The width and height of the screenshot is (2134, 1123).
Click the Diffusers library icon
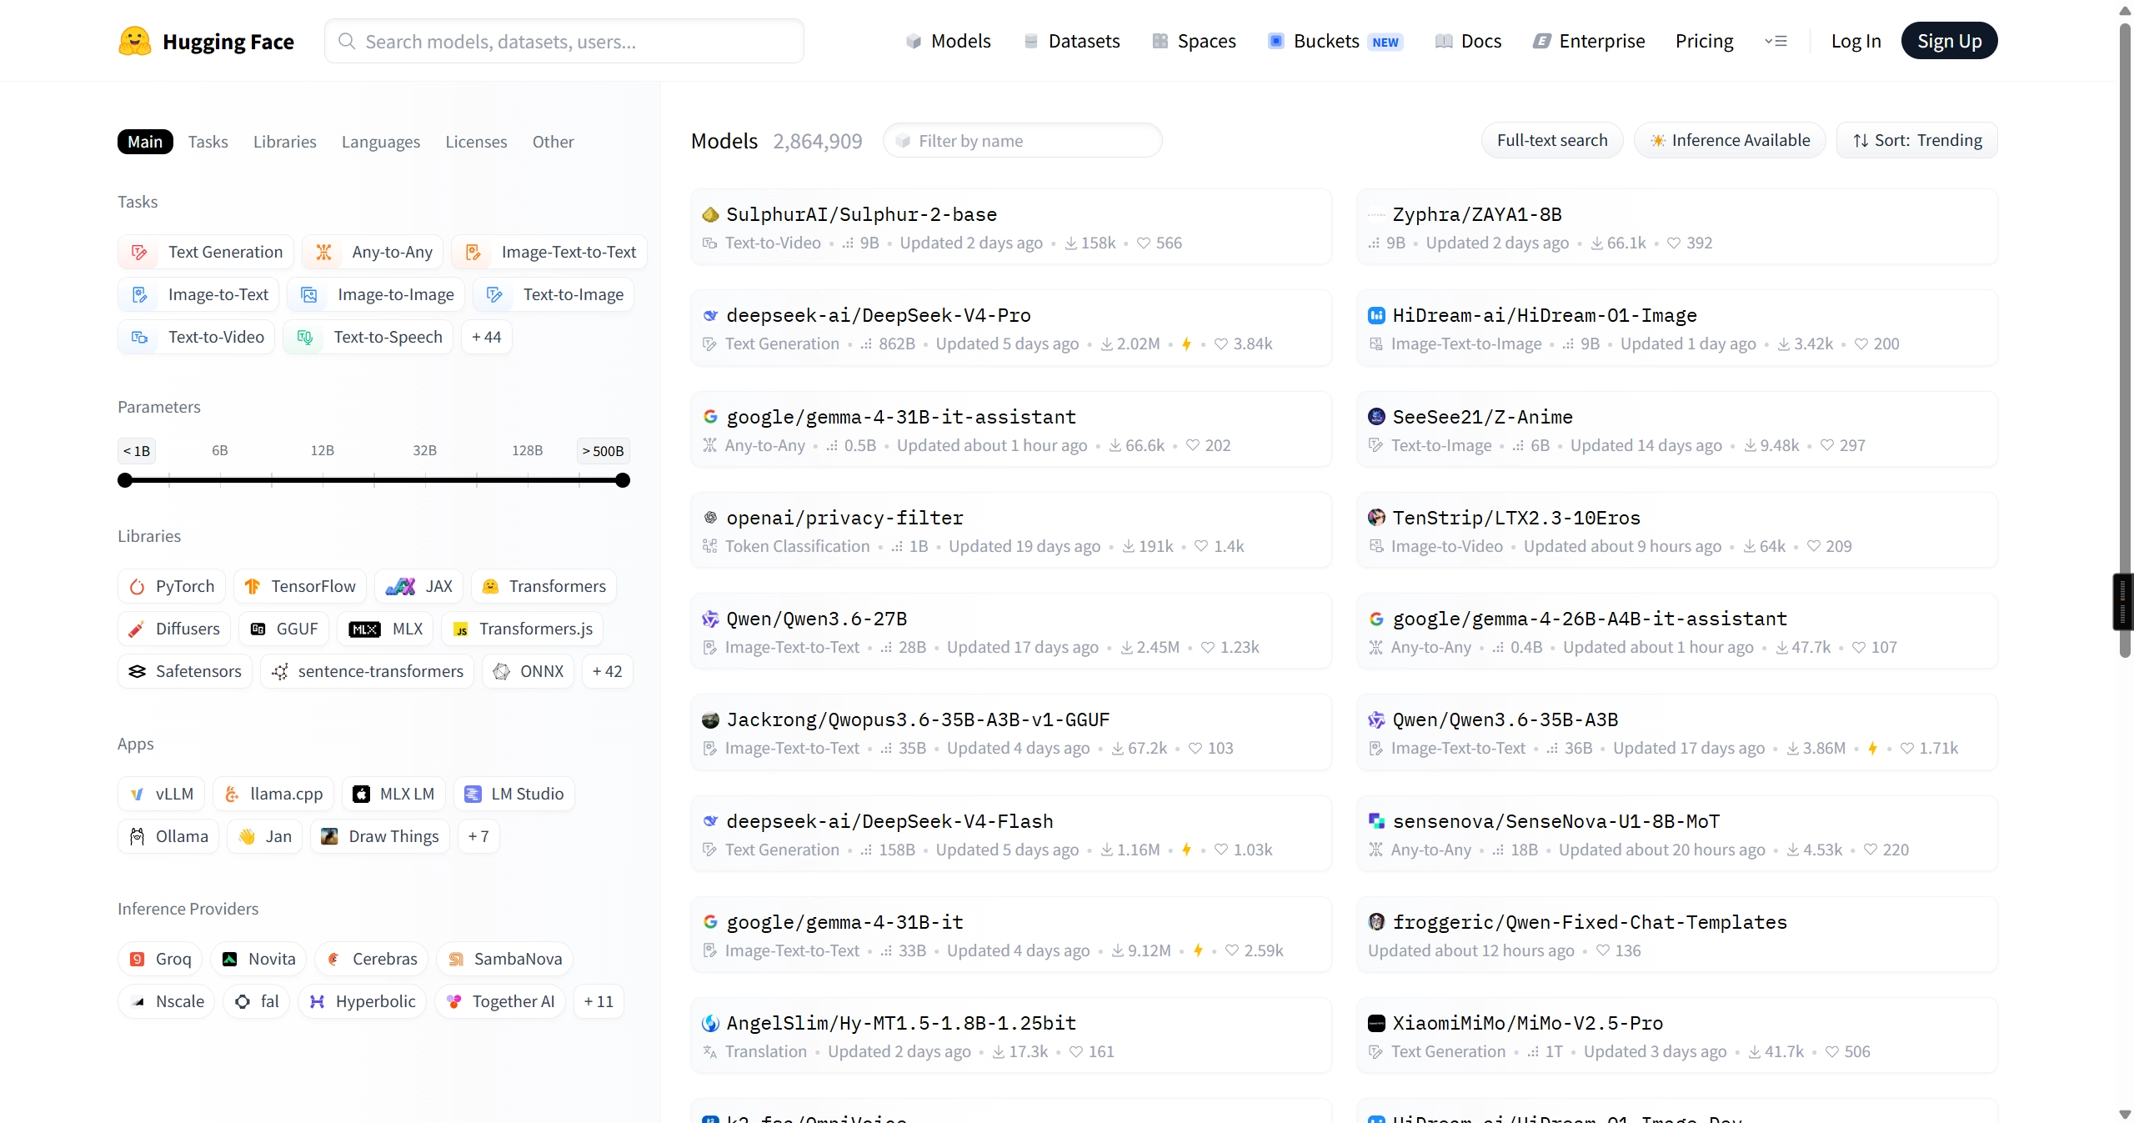137,629
